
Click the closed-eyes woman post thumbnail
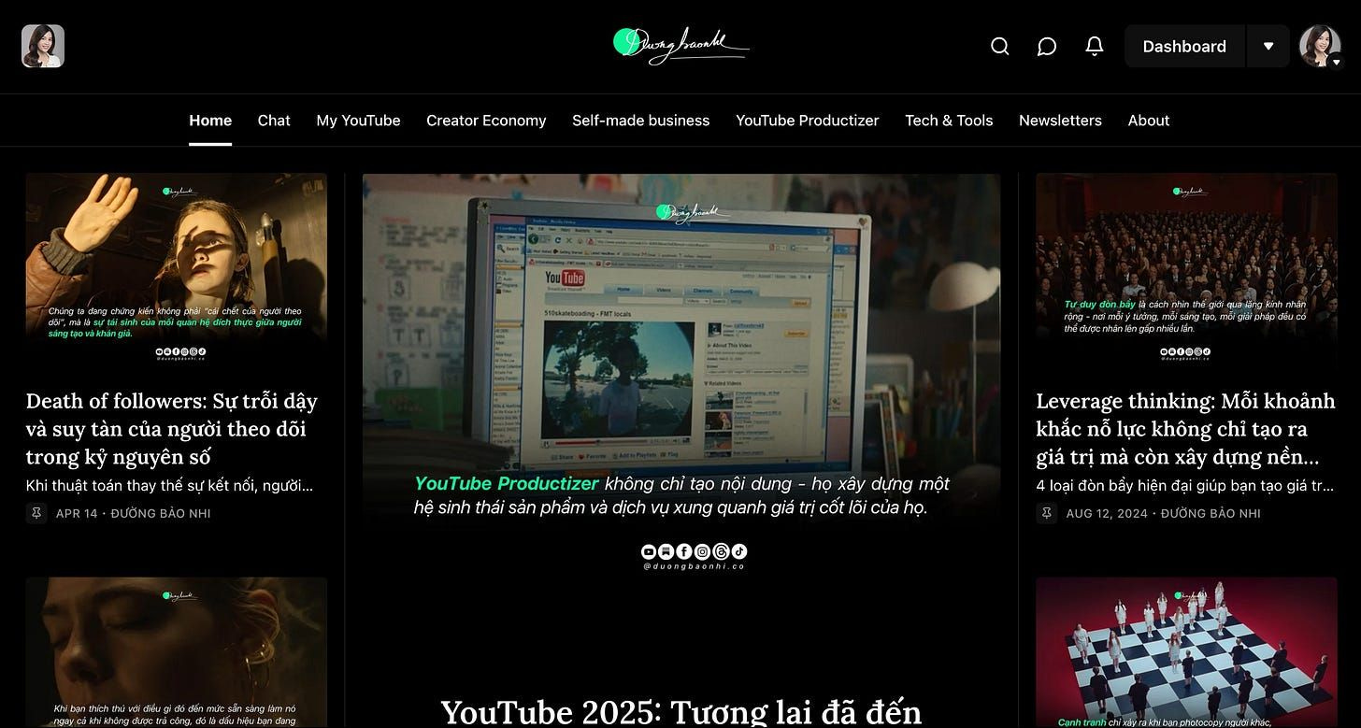click(x=177, y=652)
